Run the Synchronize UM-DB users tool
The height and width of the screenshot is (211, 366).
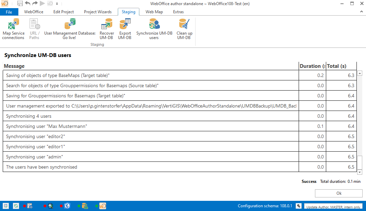tap(154, 29)
